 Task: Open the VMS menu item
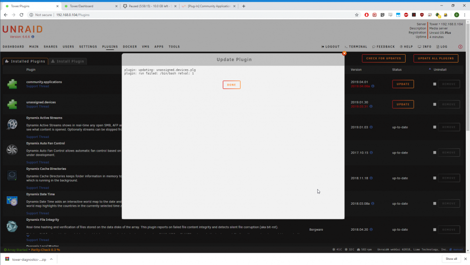point(146,47)
